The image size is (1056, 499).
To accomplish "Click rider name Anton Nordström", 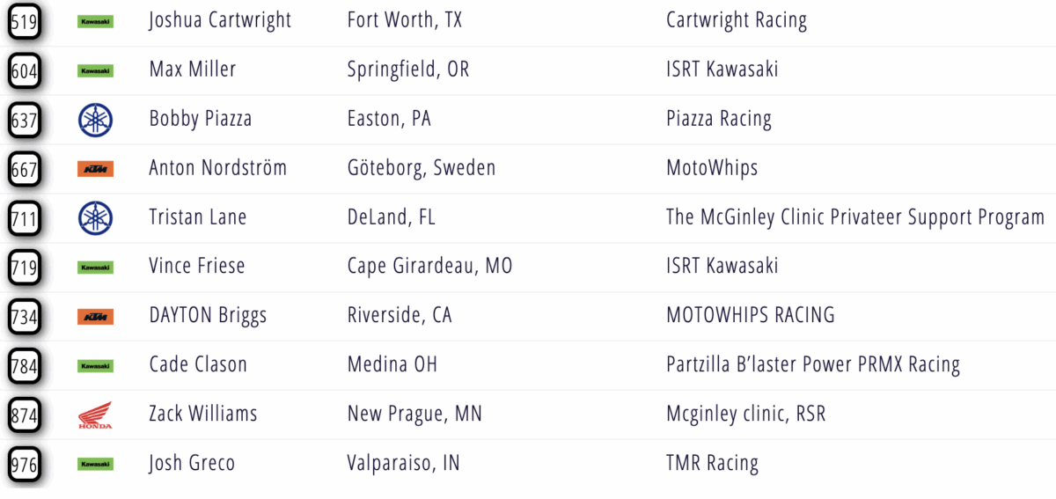I will [x=217, y=168].
